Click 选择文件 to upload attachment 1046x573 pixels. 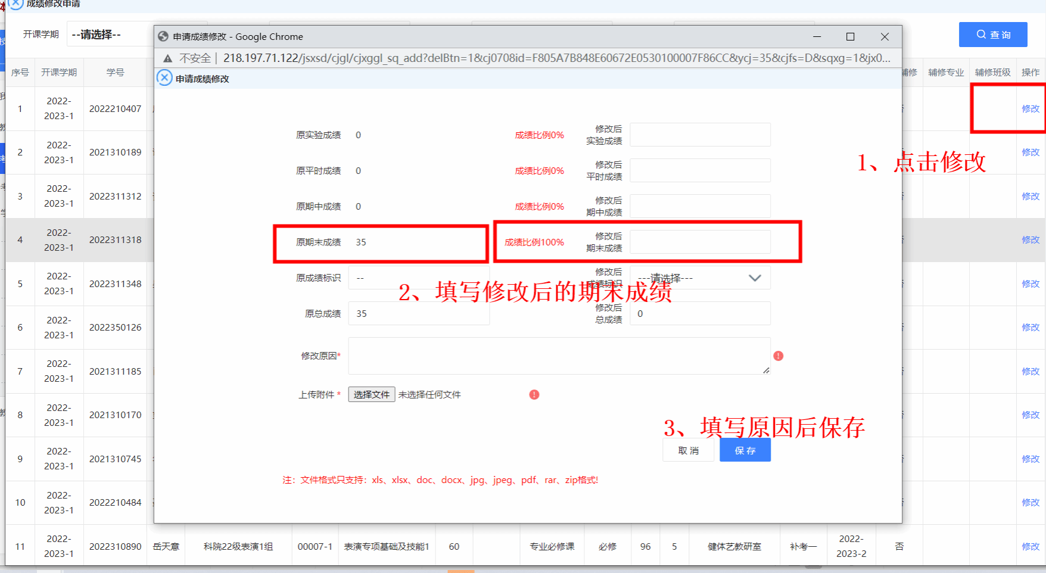371,394
